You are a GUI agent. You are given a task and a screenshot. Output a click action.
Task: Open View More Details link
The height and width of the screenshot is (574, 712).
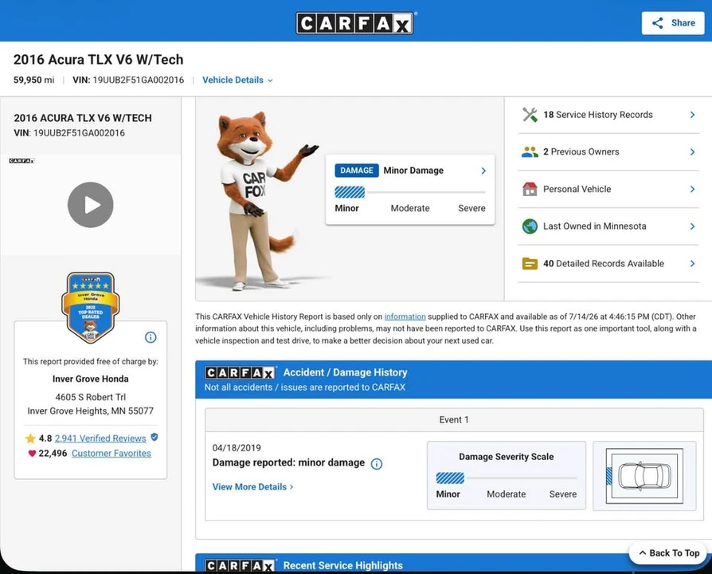[253, 487]
